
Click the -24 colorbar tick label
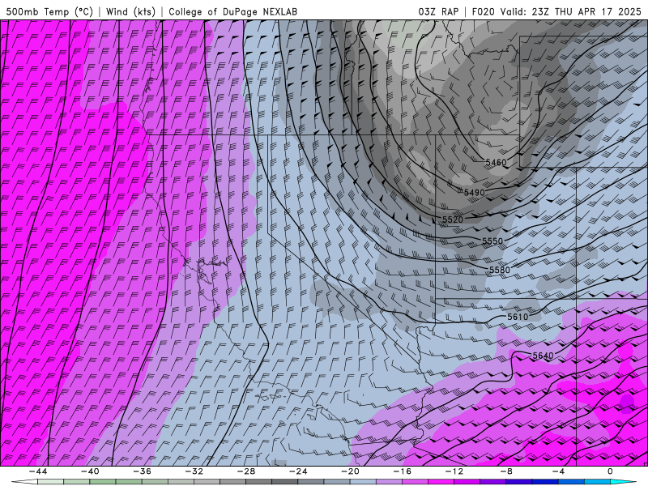click(x=298, y=471)
